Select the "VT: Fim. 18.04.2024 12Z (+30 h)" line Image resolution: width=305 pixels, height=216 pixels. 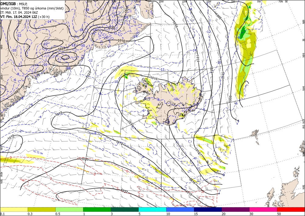[25, 17]
